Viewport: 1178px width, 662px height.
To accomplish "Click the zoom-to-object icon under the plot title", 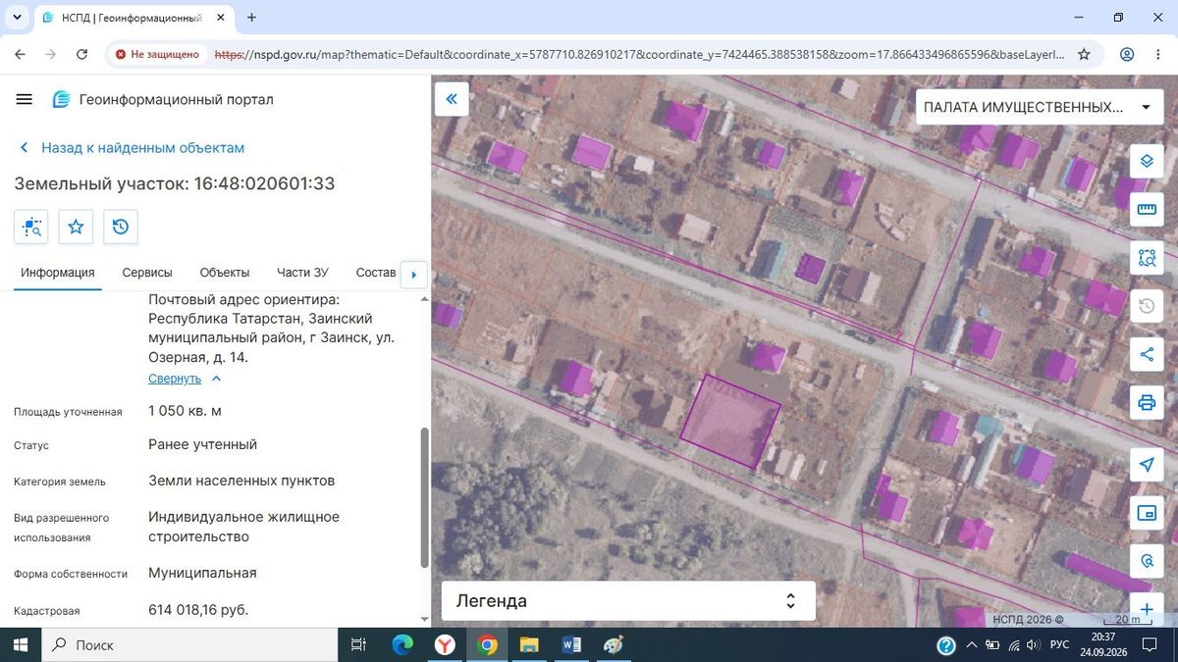I will point(31,227).
